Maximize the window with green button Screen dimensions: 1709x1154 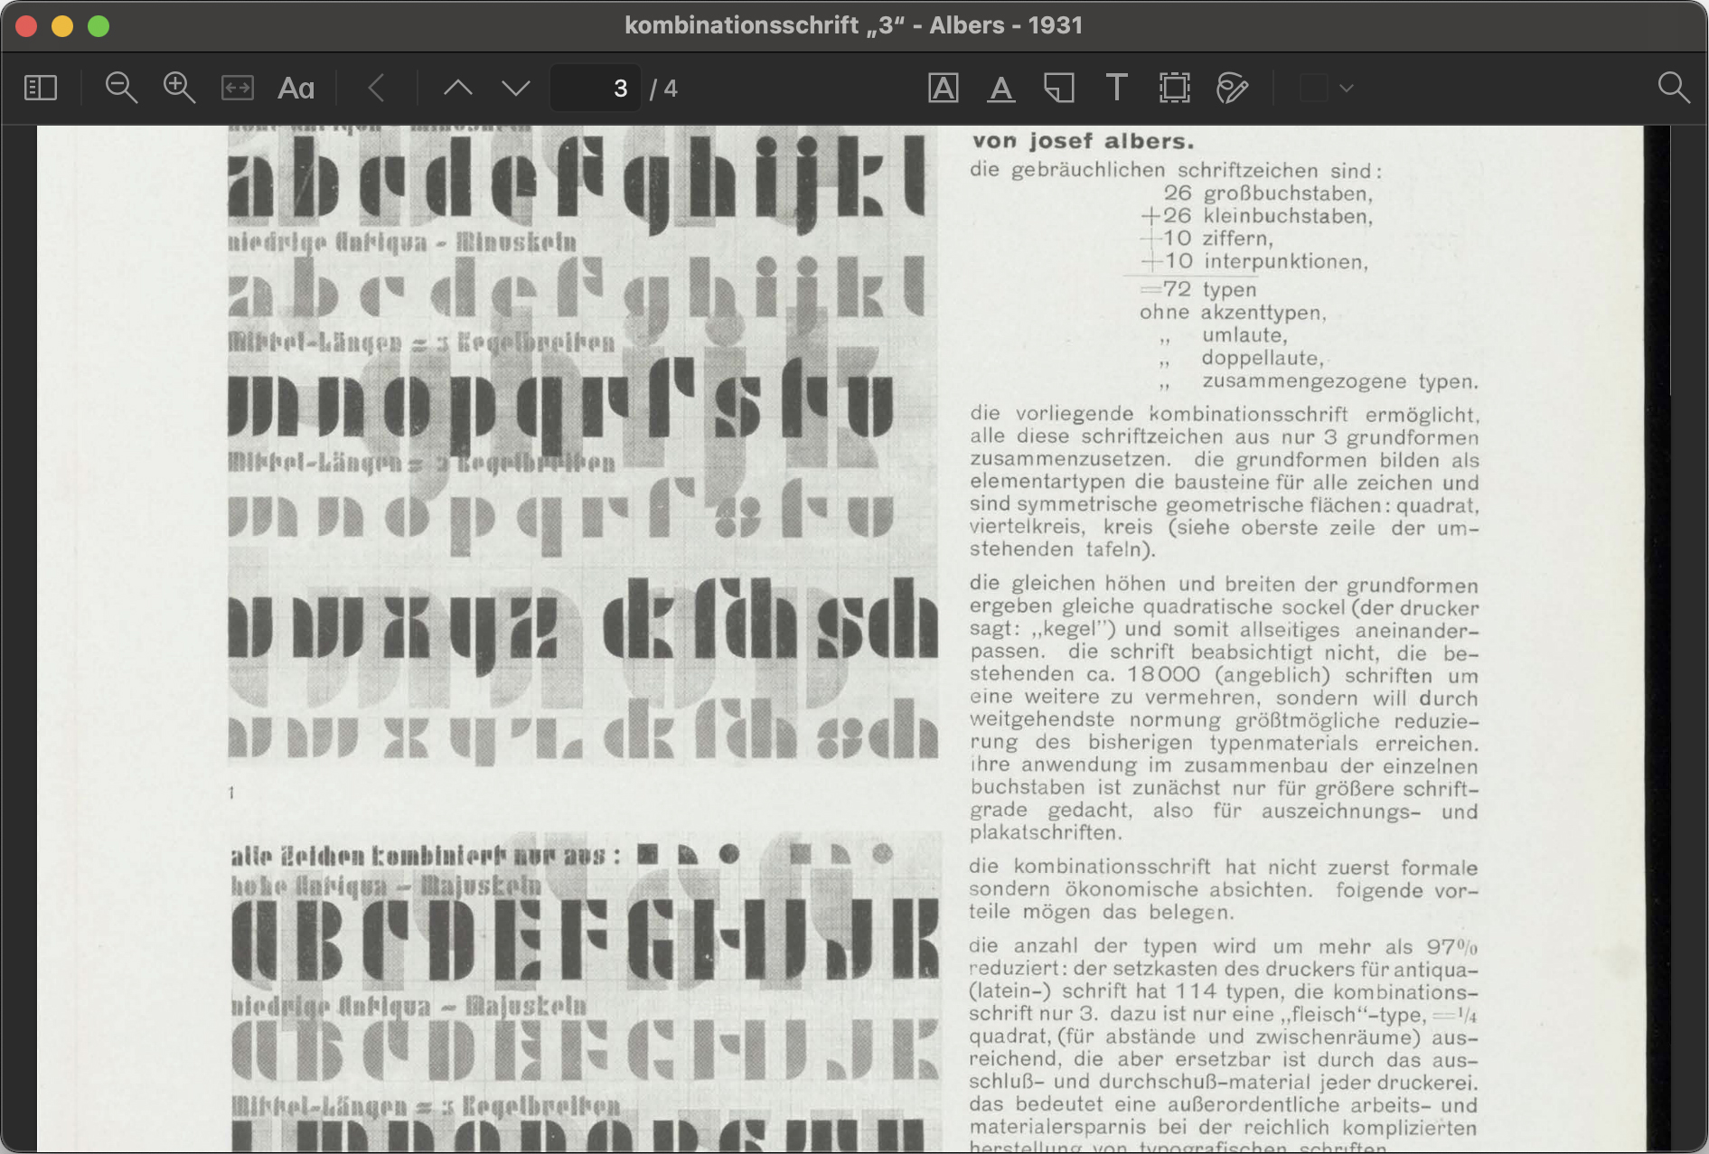tap(99, 26)
